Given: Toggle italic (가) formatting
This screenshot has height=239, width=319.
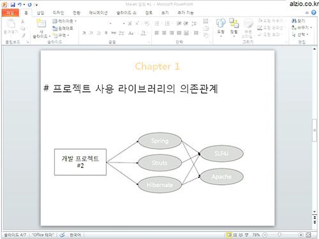Looking at the screenshot, I should coord(91,33).
